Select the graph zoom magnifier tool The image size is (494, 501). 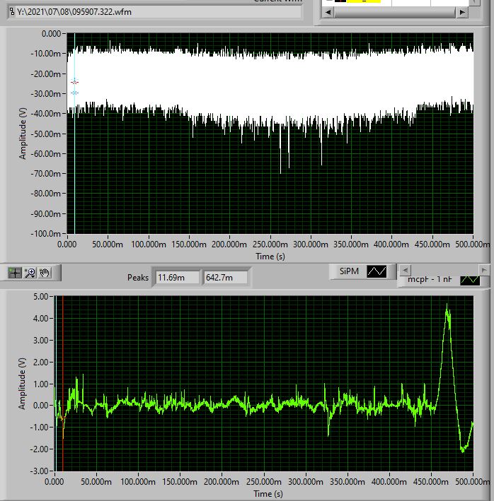(30, 273)
